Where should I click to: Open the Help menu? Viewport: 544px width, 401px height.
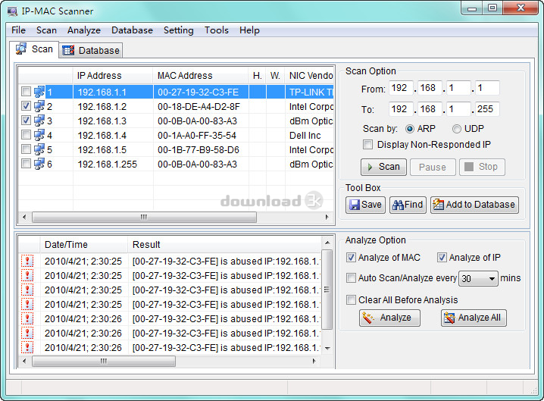pos(249,30)
